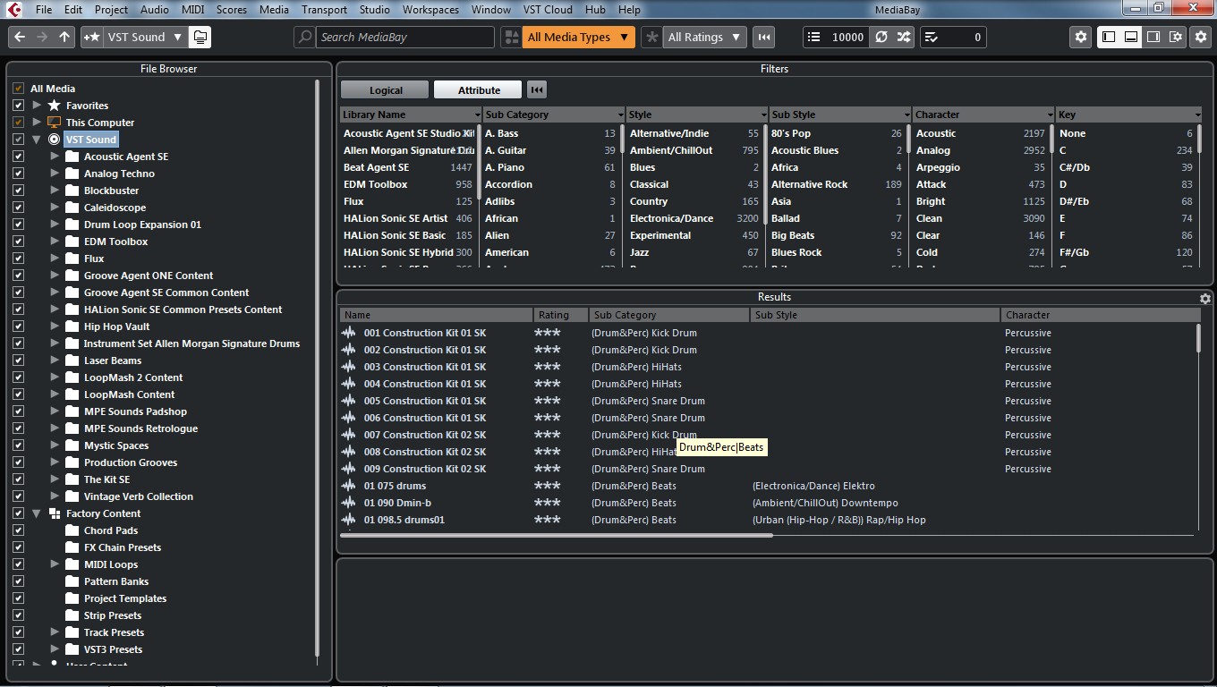
Task: Collapse the VST Sound tree node
Action: (37, 140)
